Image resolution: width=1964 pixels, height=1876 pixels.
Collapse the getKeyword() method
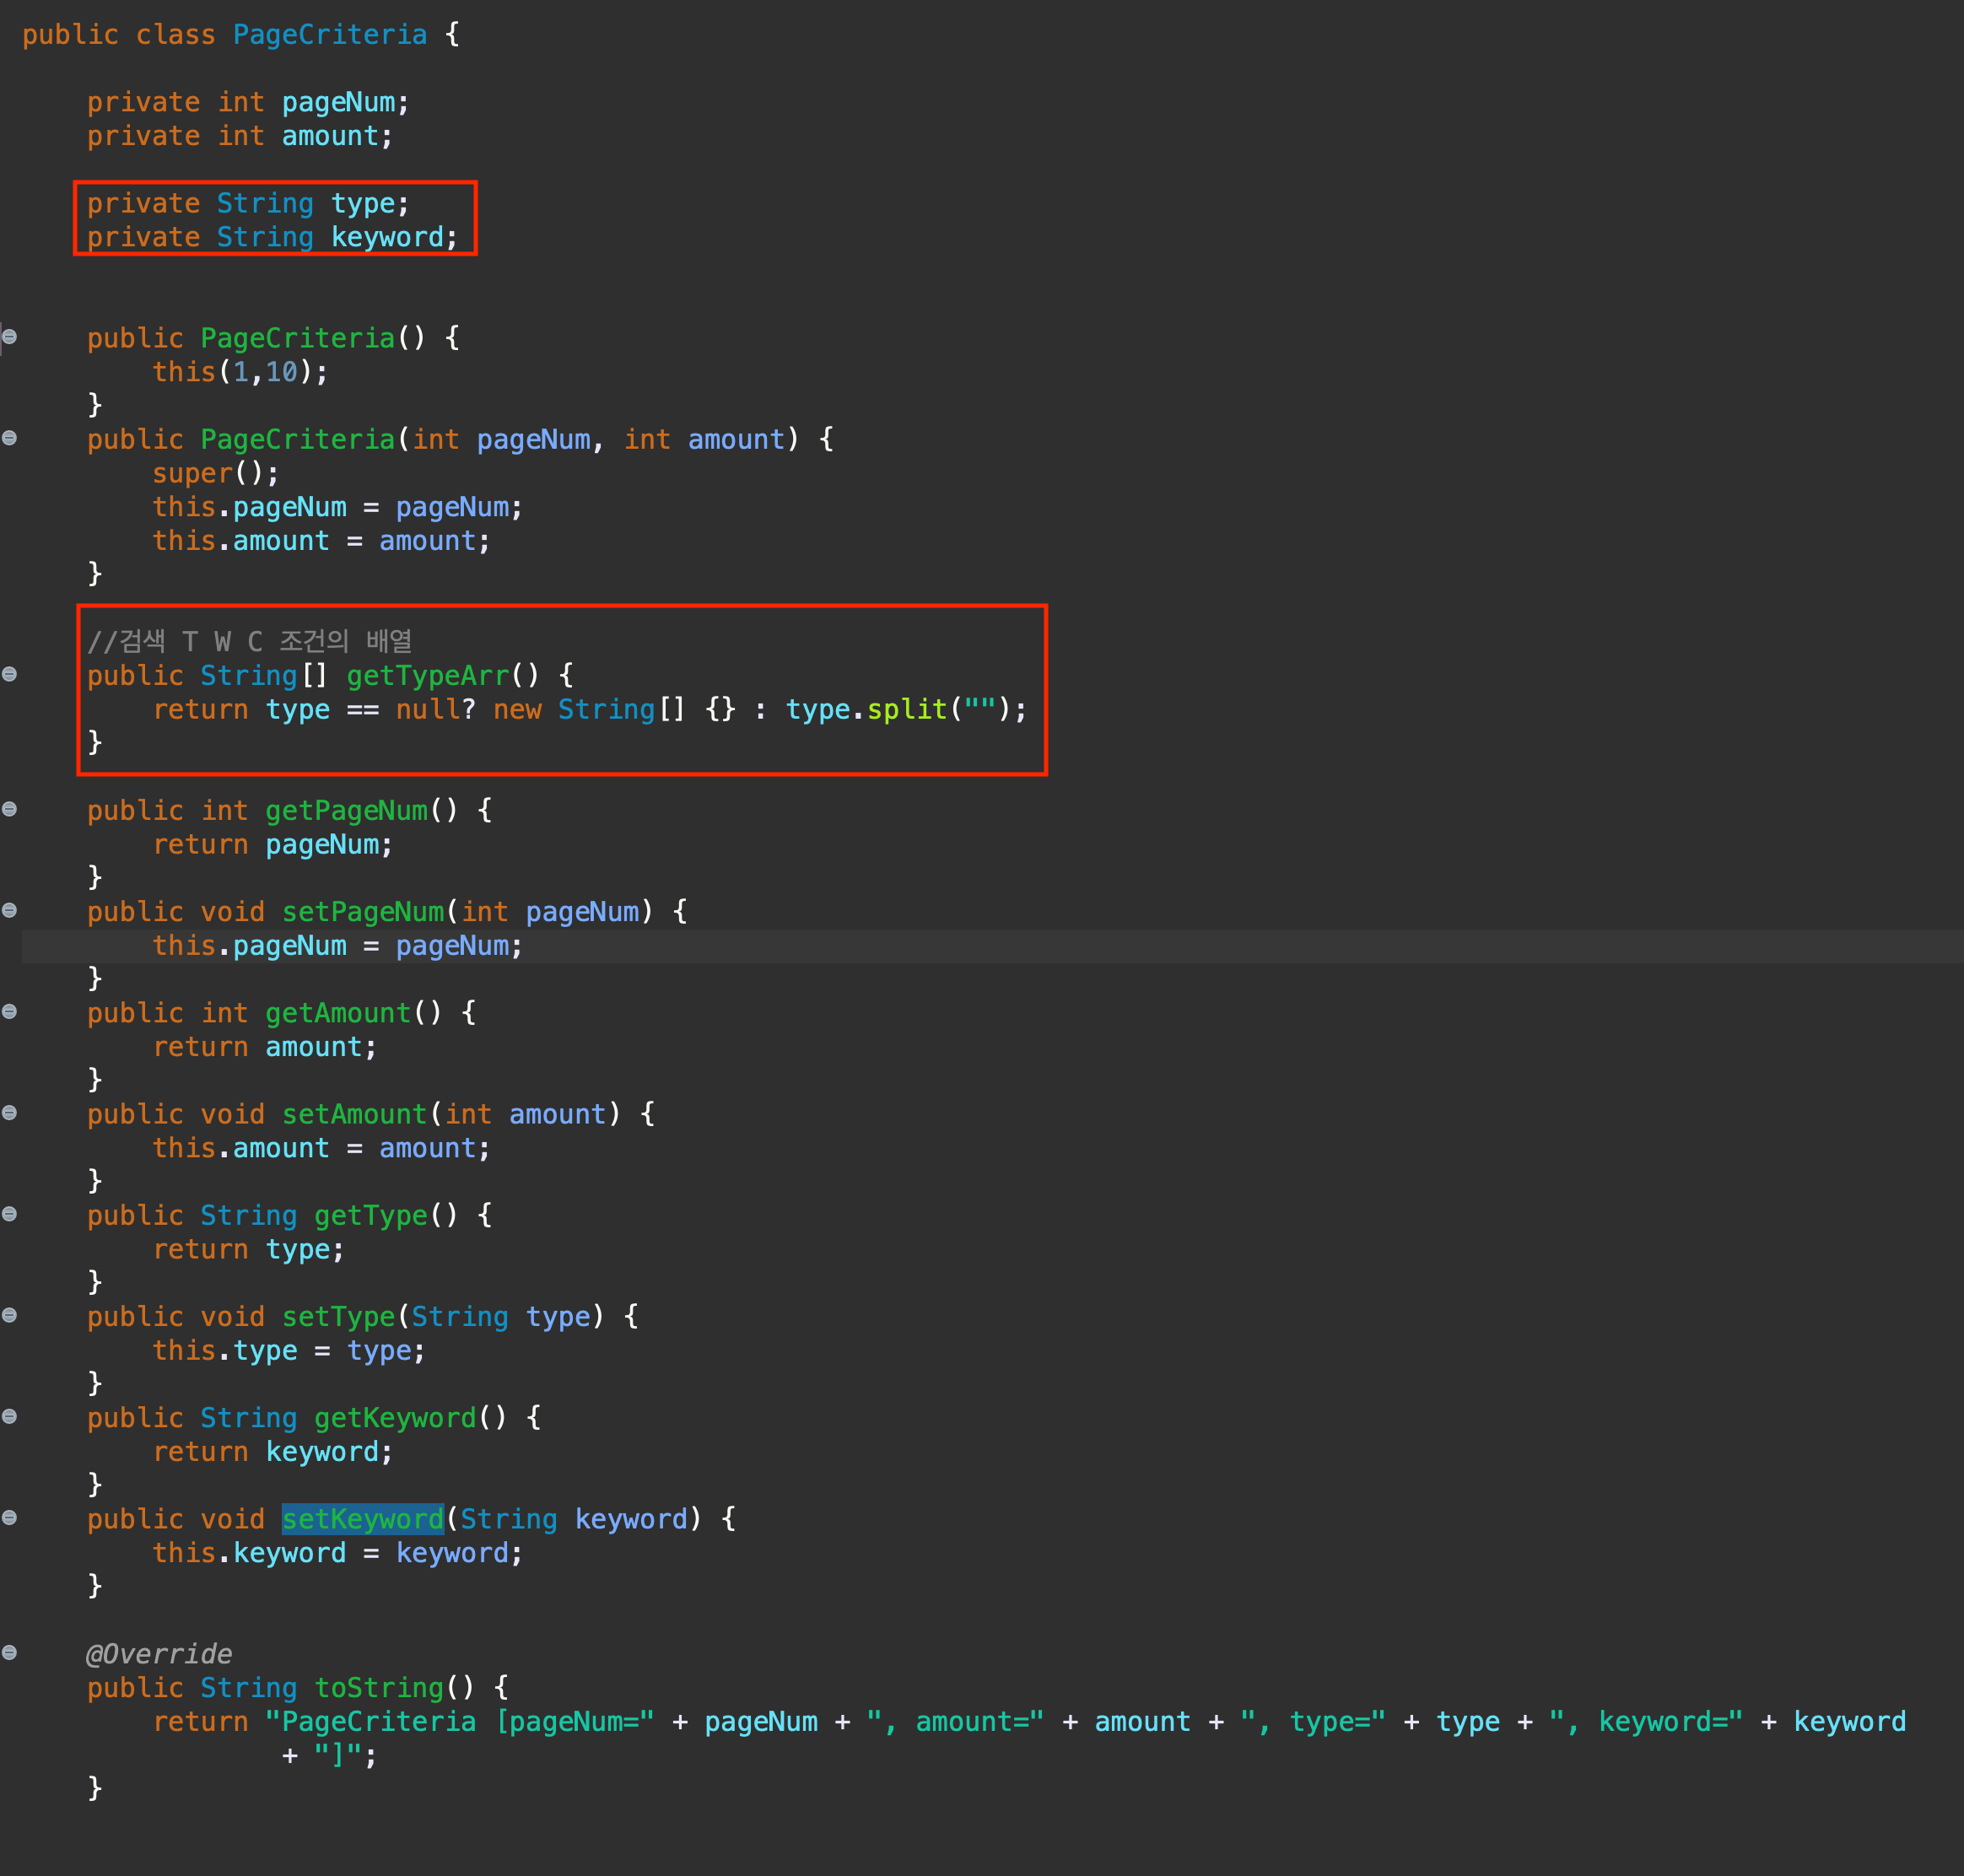point(9,1416)
